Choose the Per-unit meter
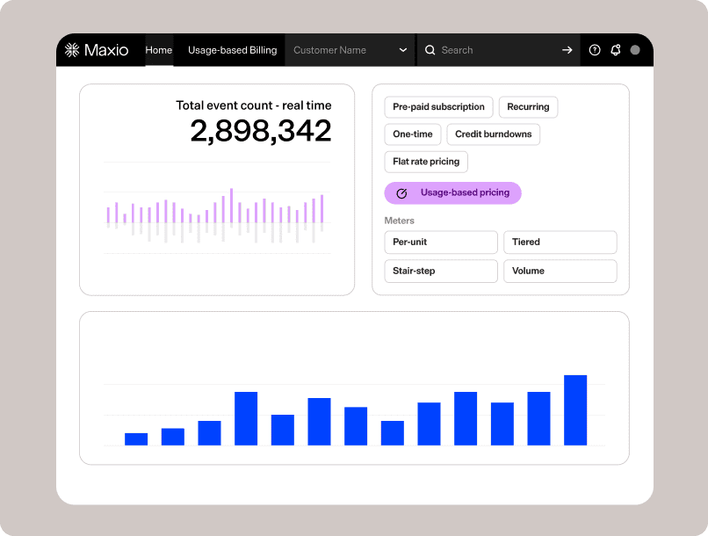Screen dimensions: 708x536 point(441,242)
